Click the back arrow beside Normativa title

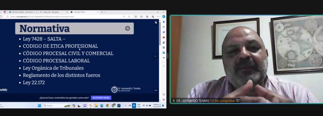pos(127,28)
